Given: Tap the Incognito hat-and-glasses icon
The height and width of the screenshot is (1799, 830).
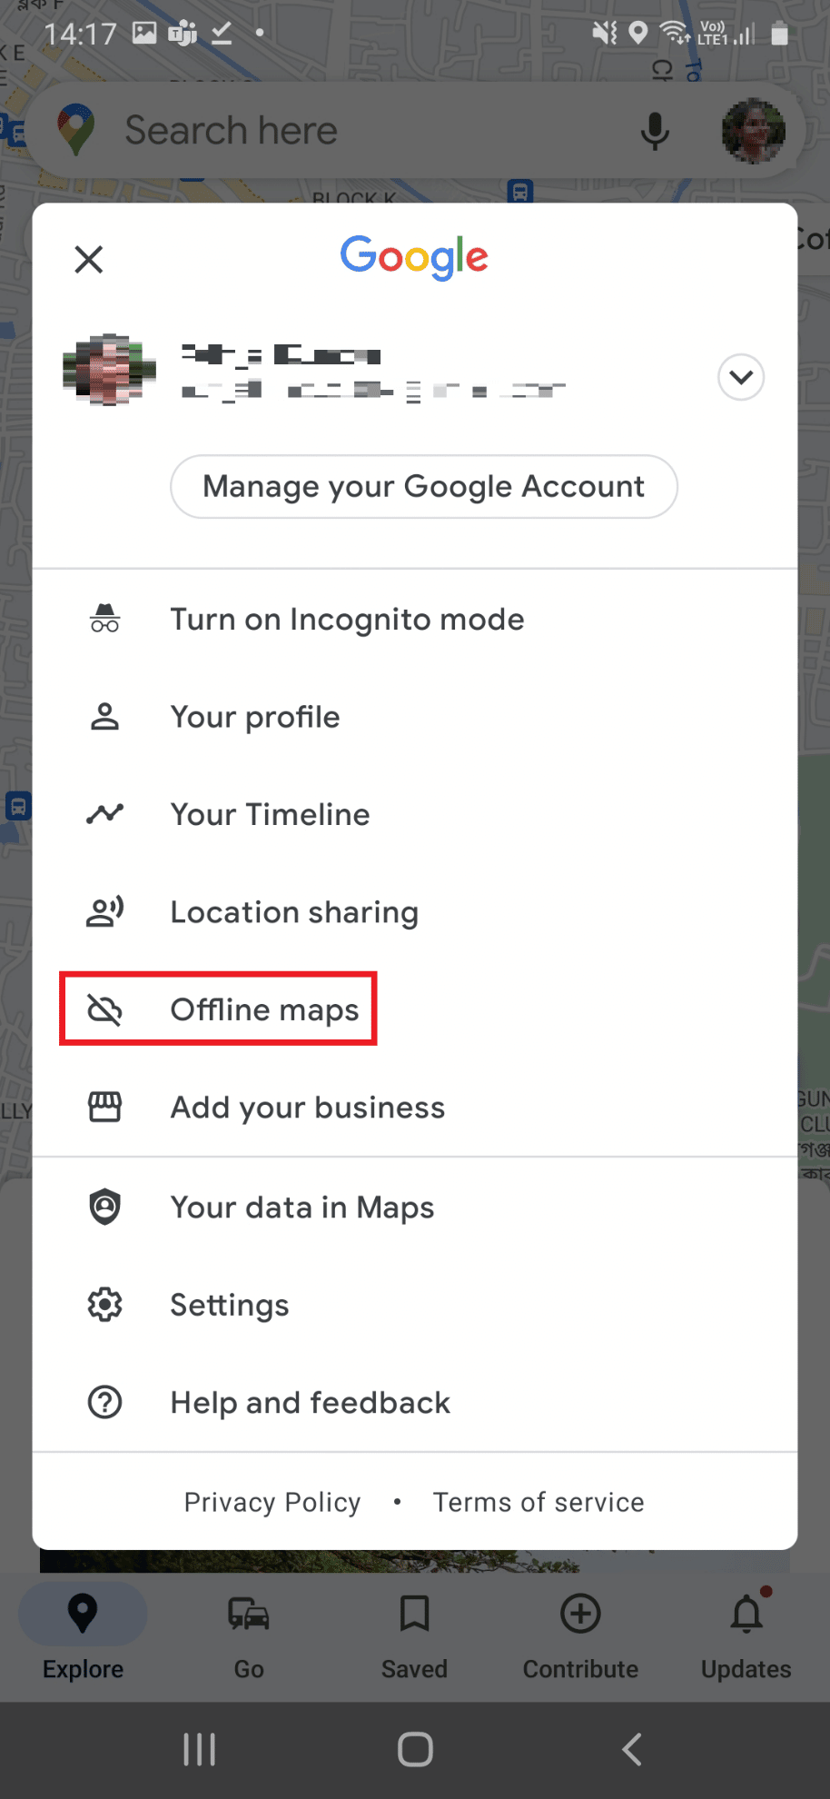Looking at the screenshot, I should 104,619.
